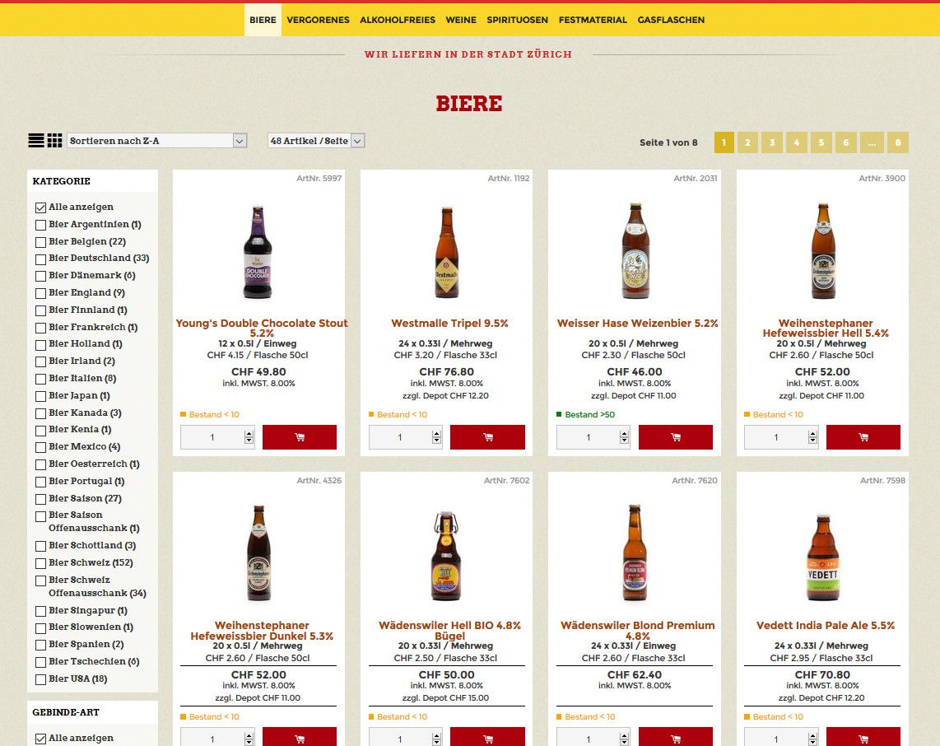Open the 48 Artikel / Seite dropdown
Screen dimensions: 940x746
tap(316, 141)
